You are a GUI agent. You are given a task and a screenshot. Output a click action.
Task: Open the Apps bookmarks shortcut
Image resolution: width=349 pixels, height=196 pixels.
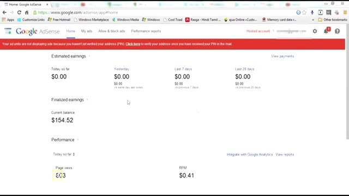point(8,20)
